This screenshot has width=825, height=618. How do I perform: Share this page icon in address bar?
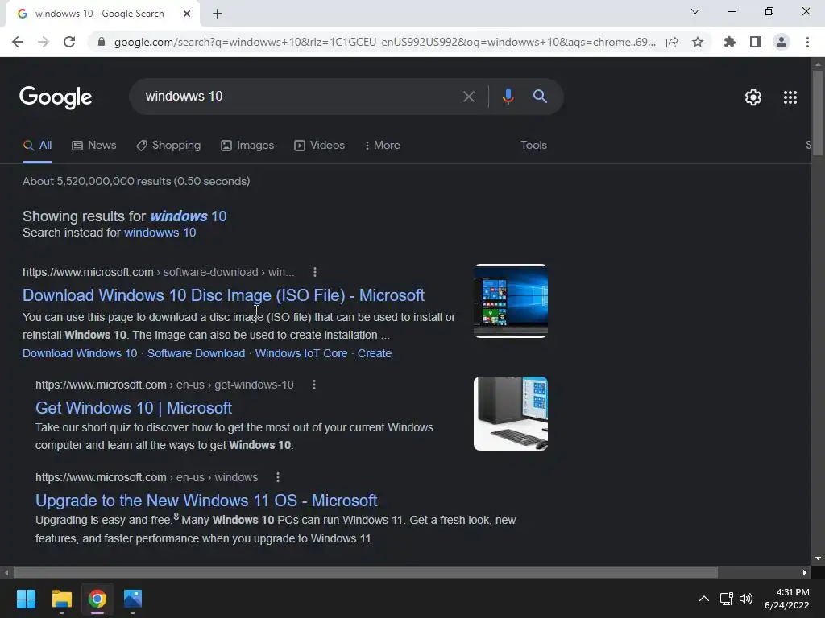pos(672,42)
